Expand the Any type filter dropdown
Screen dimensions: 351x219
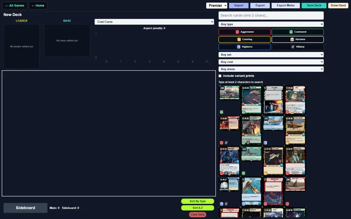[271, 24]
